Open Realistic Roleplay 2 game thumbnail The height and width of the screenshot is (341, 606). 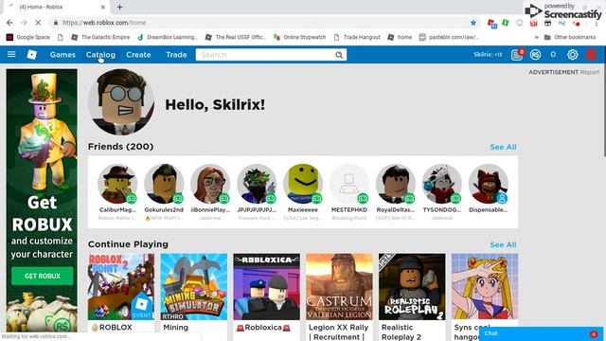pos(412,287)
